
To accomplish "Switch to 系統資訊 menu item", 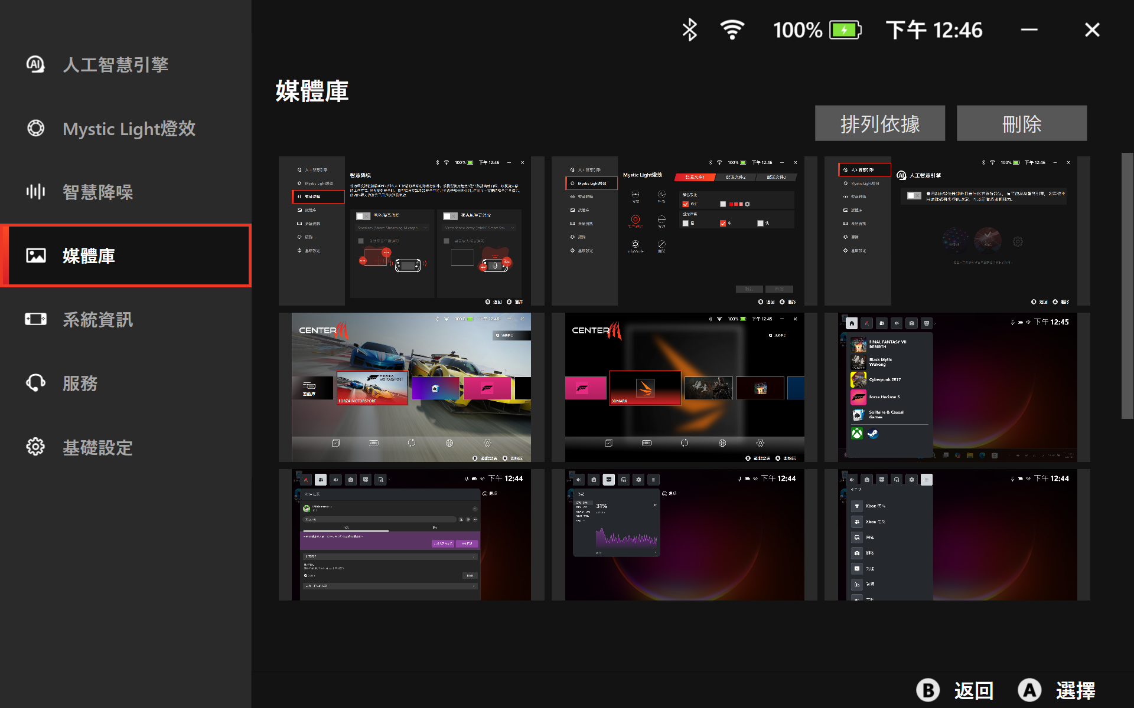I will [x=98, y=319].
